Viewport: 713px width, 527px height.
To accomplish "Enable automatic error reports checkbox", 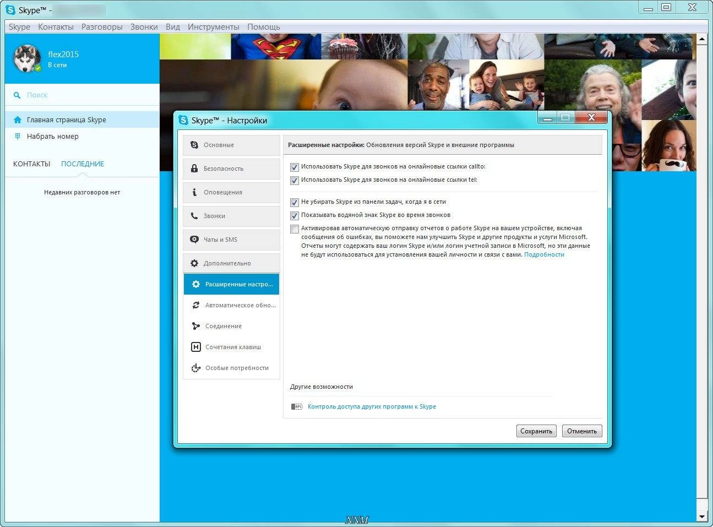I will click(295, 229).
